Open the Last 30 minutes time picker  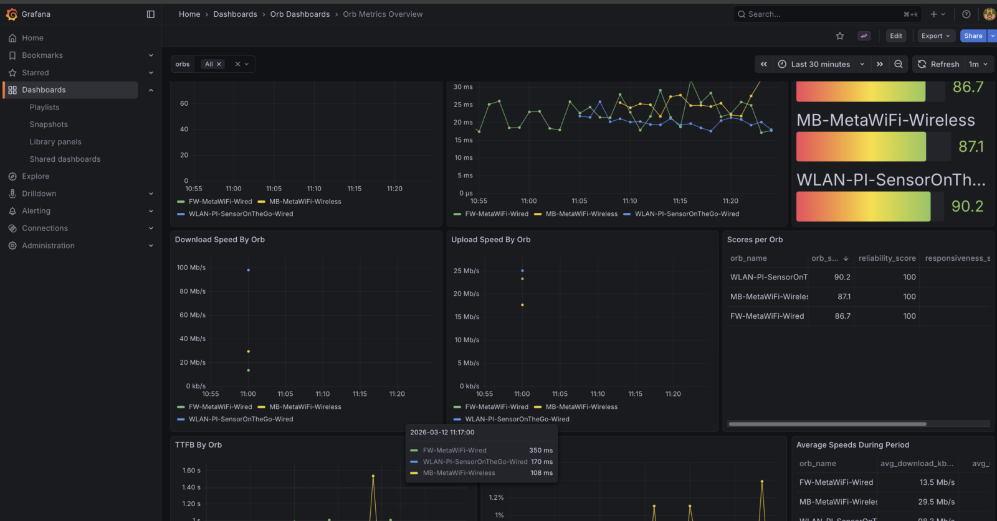coord(821,64)
